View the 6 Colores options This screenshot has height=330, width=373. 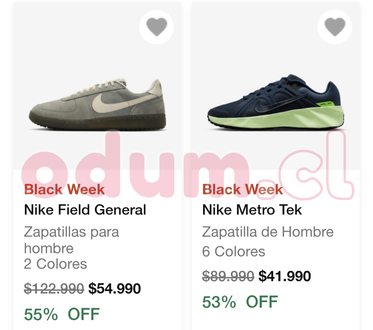pos(233,252)
